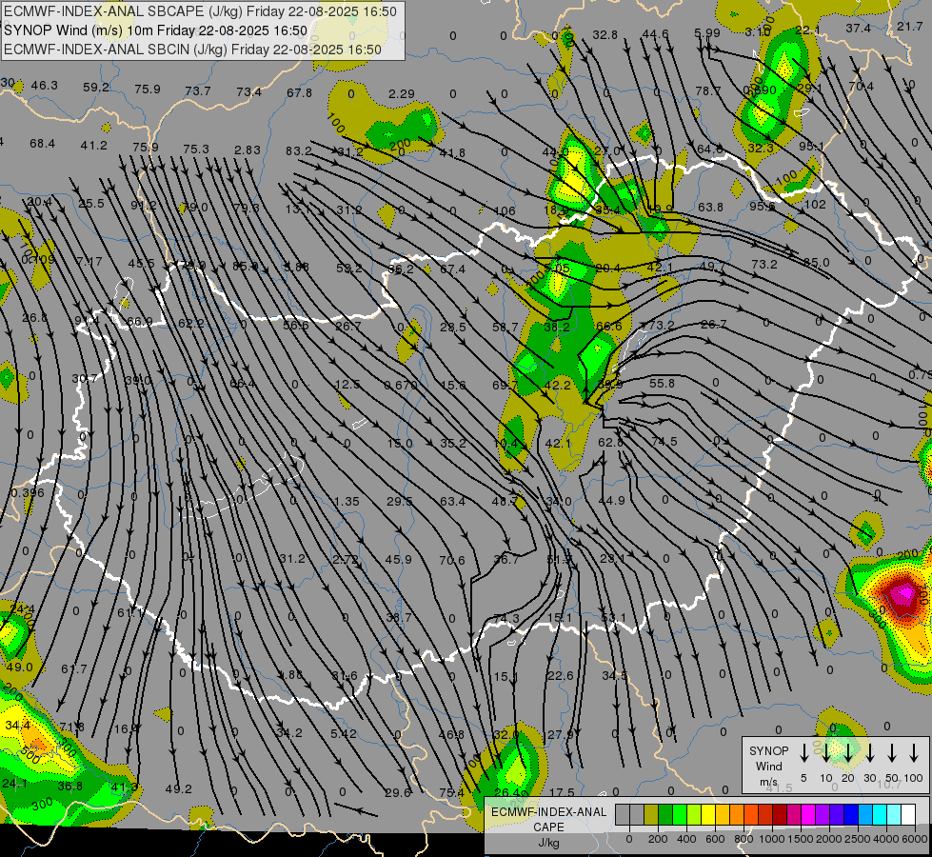Click the '2.29' value on the map
This screenshot has height=857, width=932.
pyautogui.click(x=401, y=94)
